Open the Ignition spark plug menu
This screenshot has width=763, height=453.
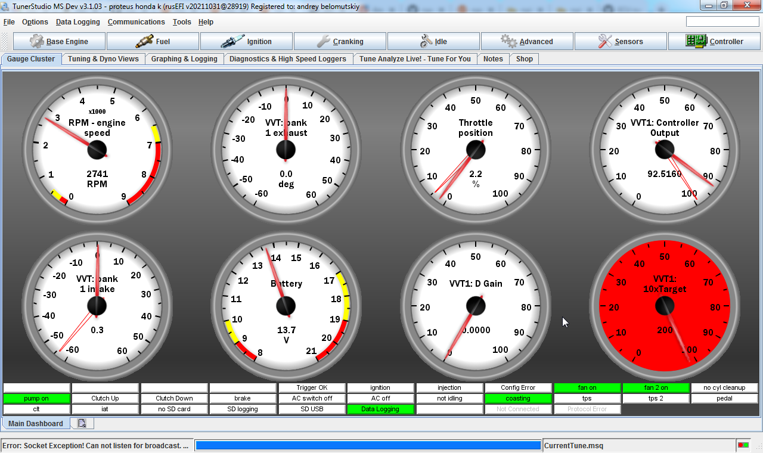coord(246,41)
